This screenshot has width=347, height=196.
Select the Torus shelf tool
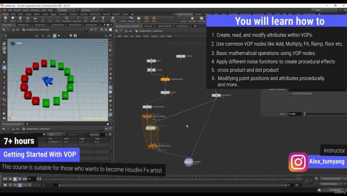tap(28, 19)
